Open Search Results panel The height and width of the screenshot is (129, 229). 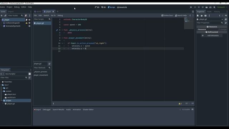pos(58,110)
